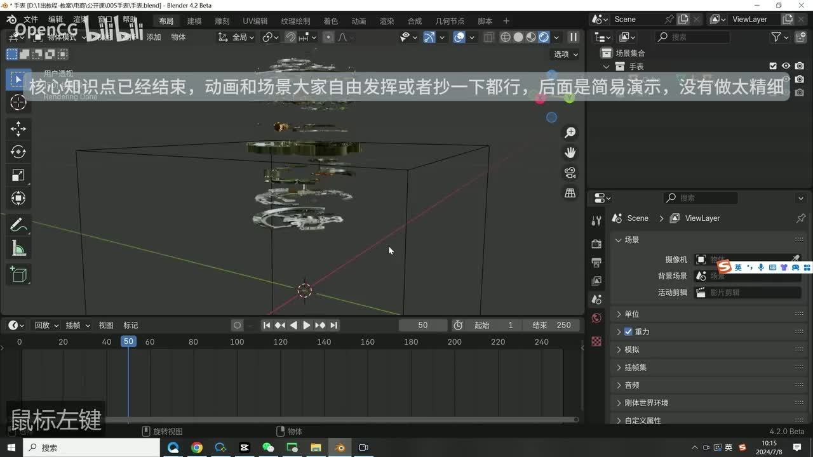Image resolution: width=813 pixels, height=457 pixels.
Task: Uncheck the 手表 collection exclude checkbox
Action: point(773,66)
